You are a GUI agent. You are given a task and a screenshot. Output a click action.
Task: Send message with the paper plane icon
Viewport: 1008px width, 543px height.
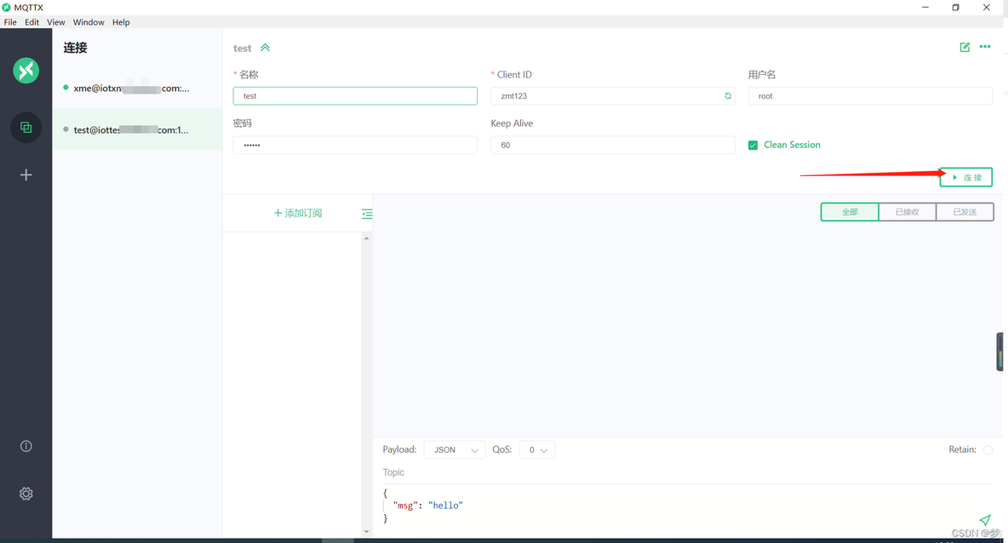984,519
